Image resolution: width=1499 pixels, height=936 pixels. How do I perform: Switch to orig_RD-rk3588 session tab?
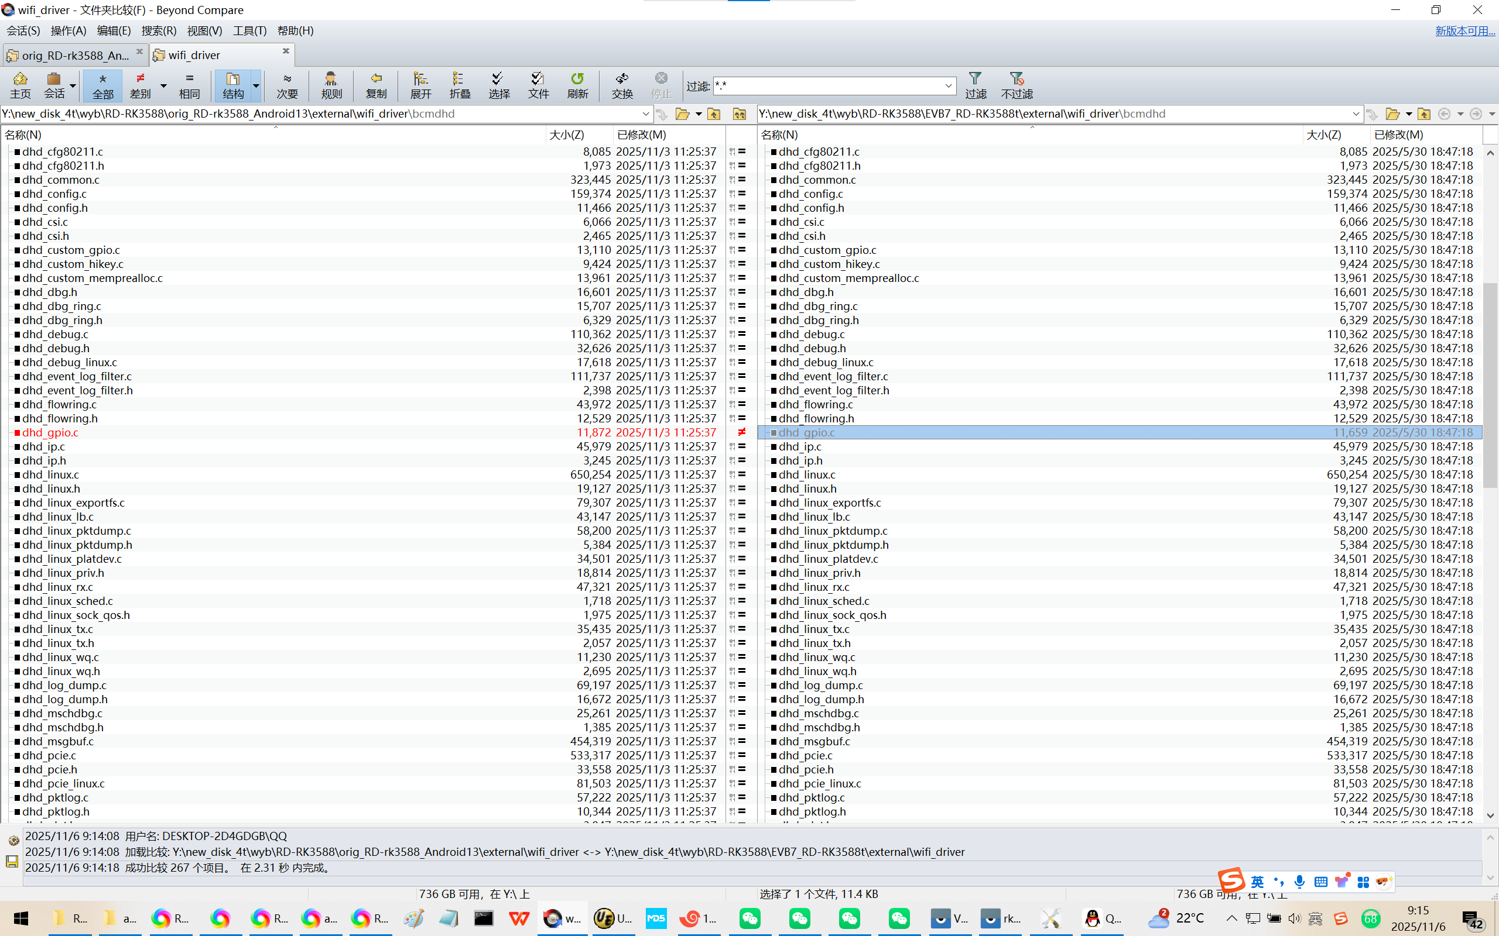pos(74,55)
